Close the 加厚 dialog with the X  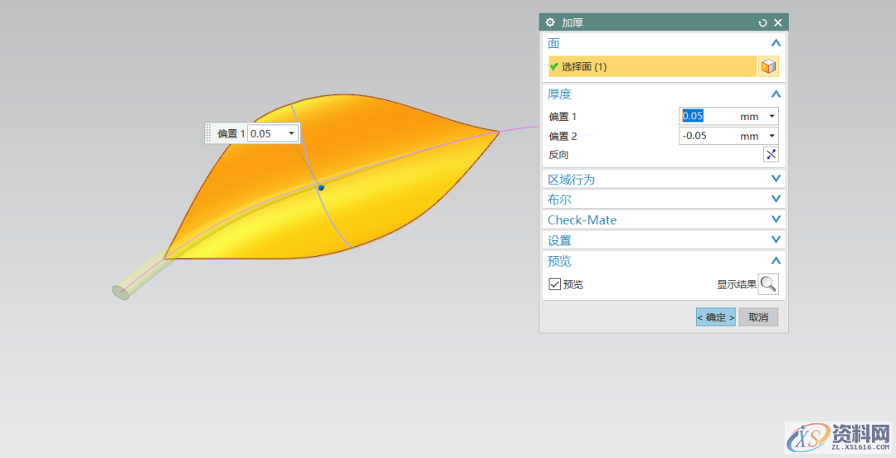pyautogui.click(x=778, y=22)
